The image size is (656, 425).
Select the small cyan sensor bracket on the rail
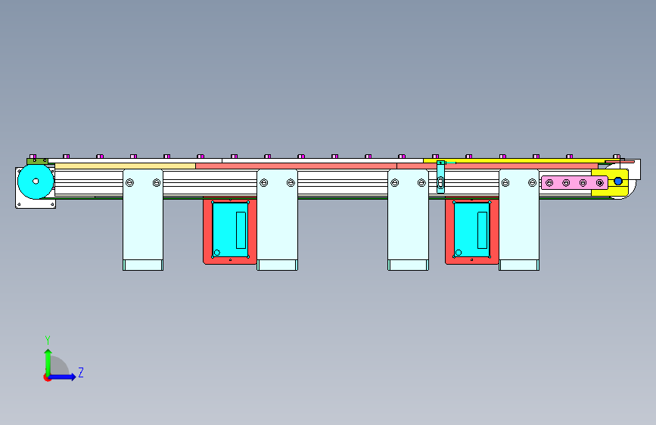point(440,177)
